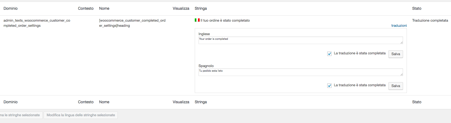Click the original string "Il tuo ordine è stato completato"
This screenshot has width=451, height=123.
[x=225, y=20]
